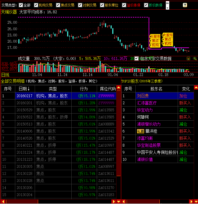This screenshot has width=198, height=204.
Task: Expand more filter options with the >> button
Action: pos(167,3)
